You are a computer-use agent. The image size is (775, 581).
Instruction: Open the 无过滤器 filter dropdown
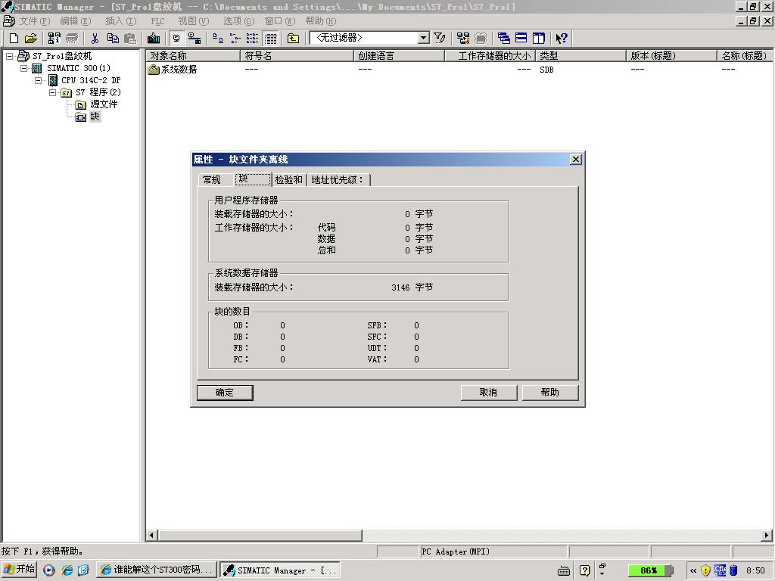point(423,38)
